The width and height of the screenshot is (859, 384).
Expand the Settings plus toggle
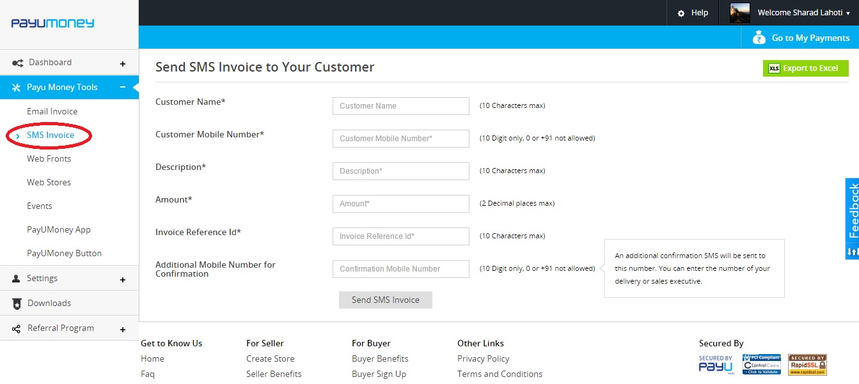[x=123, y=279]
